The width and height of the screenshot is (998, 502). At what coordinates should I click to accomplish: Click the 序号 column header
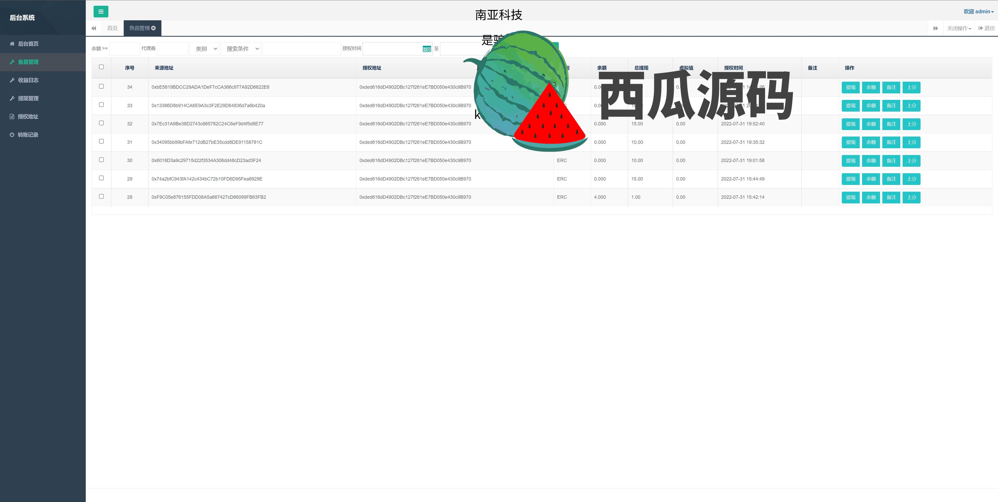(130, 68)
